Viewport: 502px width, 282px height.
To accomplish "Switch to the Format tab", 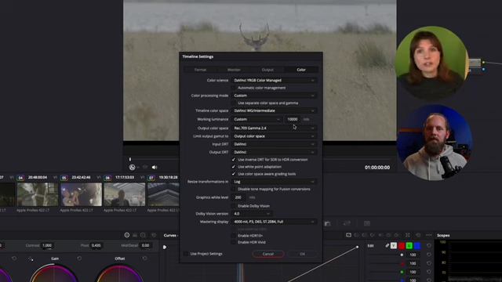I will [x=201, y=70].
